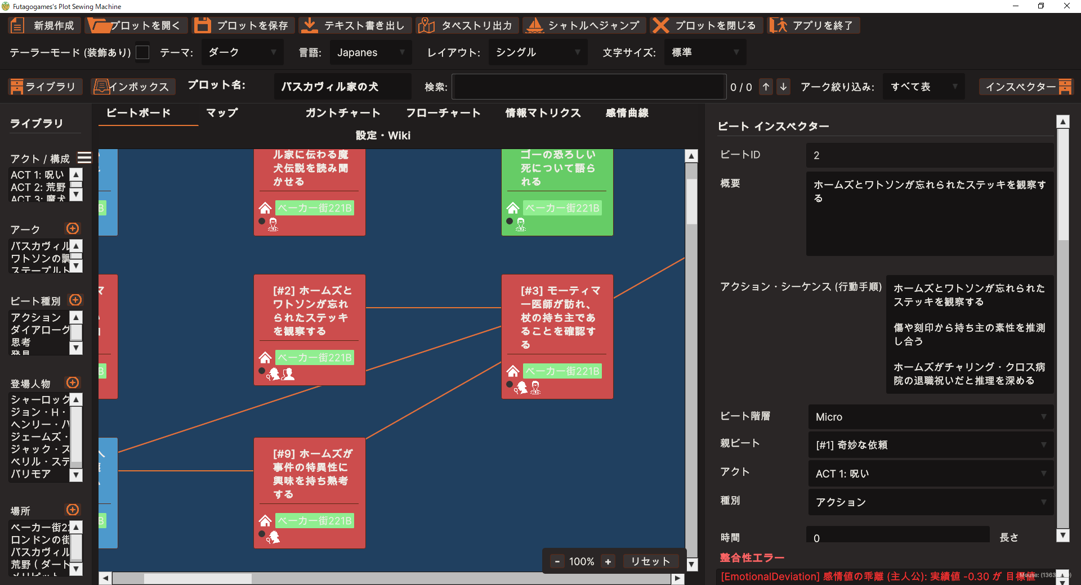Go to next search result arrow
Screen dimensions: 1081x585
[783, 87]
